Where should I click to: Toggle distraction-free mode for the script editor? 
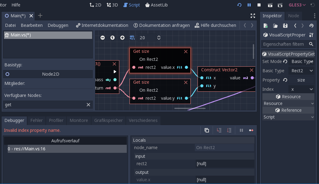point(253,15)
